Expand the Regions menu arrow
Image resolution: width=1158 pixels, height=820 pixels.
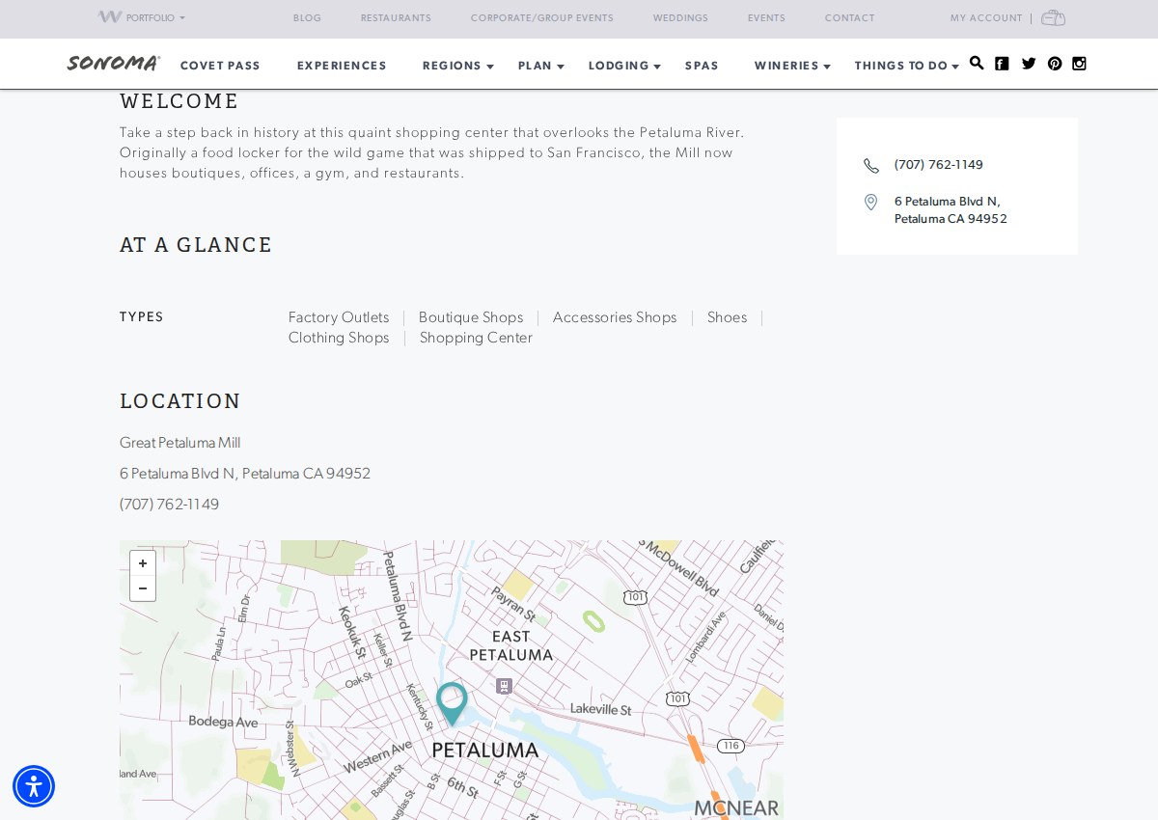(x=490, y=67)
